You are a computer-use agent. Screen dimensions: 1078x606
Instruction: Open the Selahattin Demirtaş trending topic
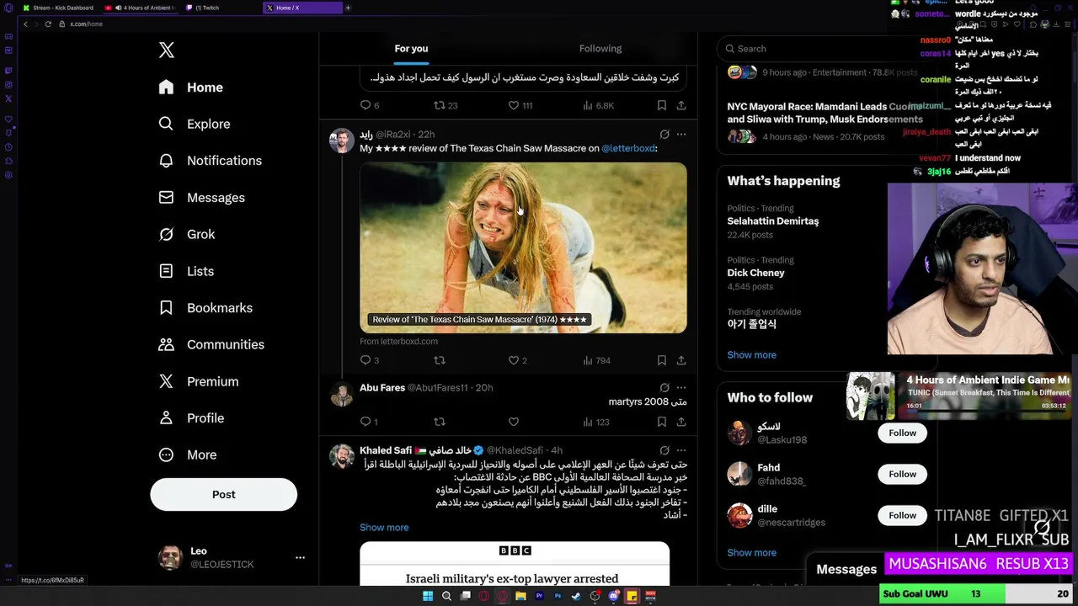click(773, 221)
